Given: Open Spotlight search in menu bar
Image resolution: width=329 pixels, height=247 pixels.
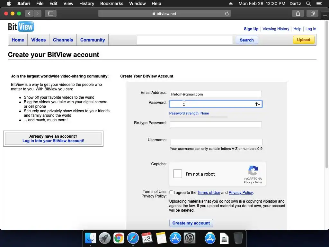Looking at the screenshot, I should pyautogui.click(x=308, y=4).
